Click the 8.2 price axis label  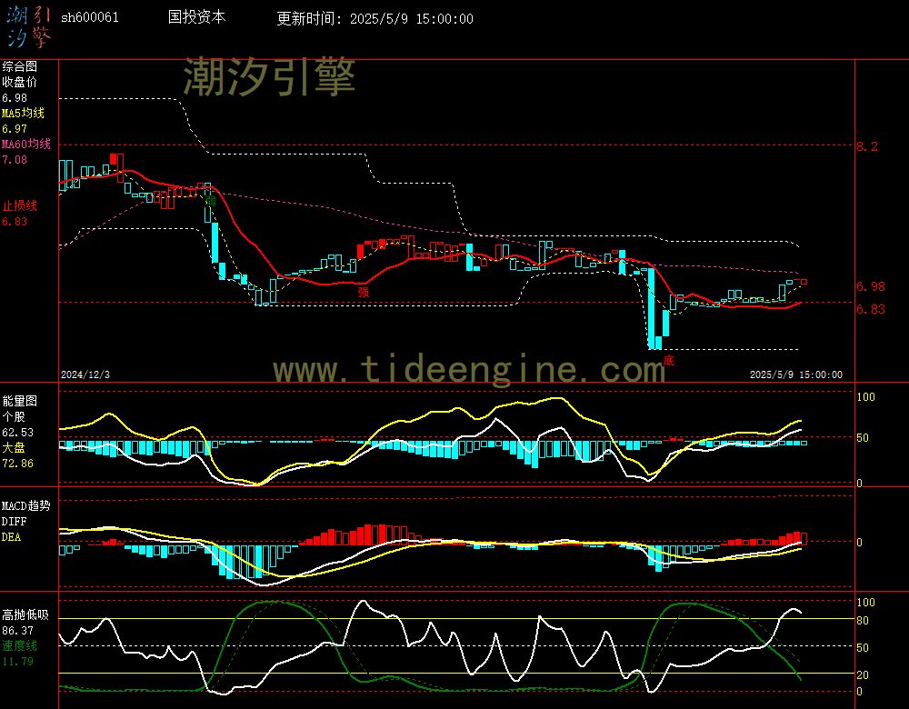pyautogui.click(x=867, y=146)
